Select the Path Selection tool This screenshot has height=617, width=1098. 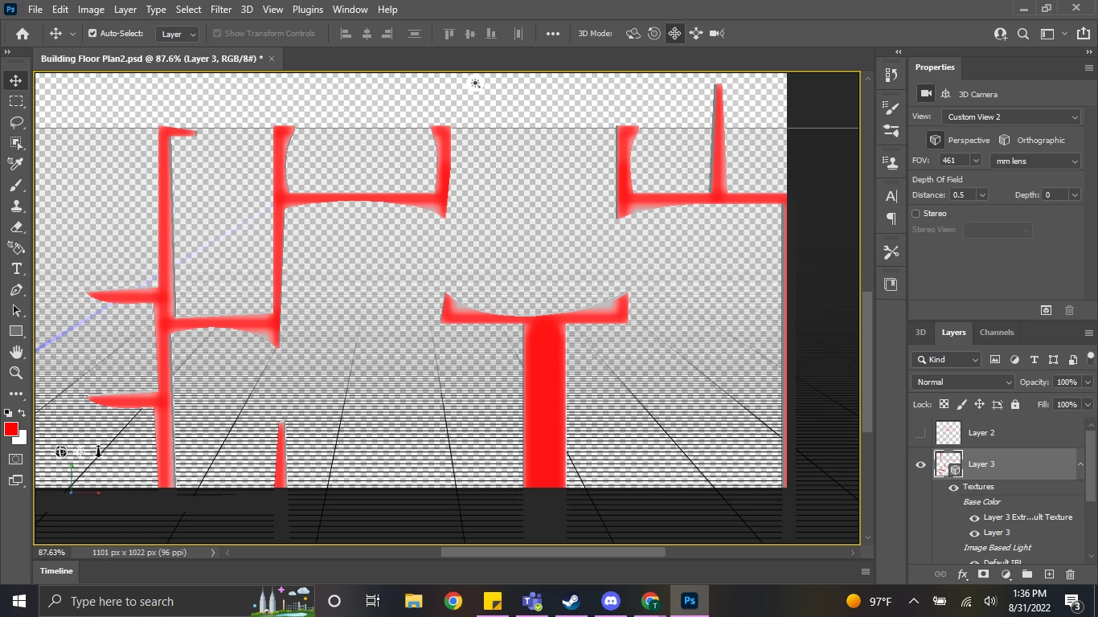16,310
